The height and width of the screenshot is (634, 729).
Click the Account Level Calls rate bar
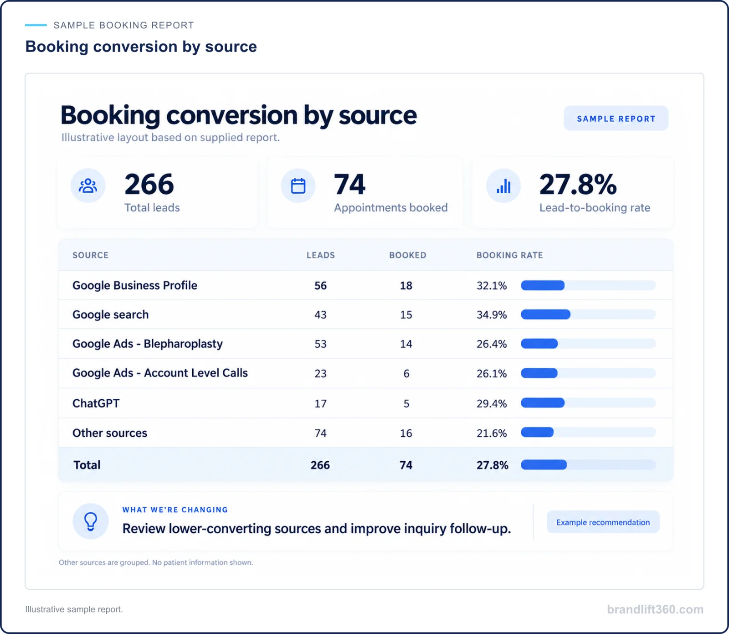pos(588,373)
